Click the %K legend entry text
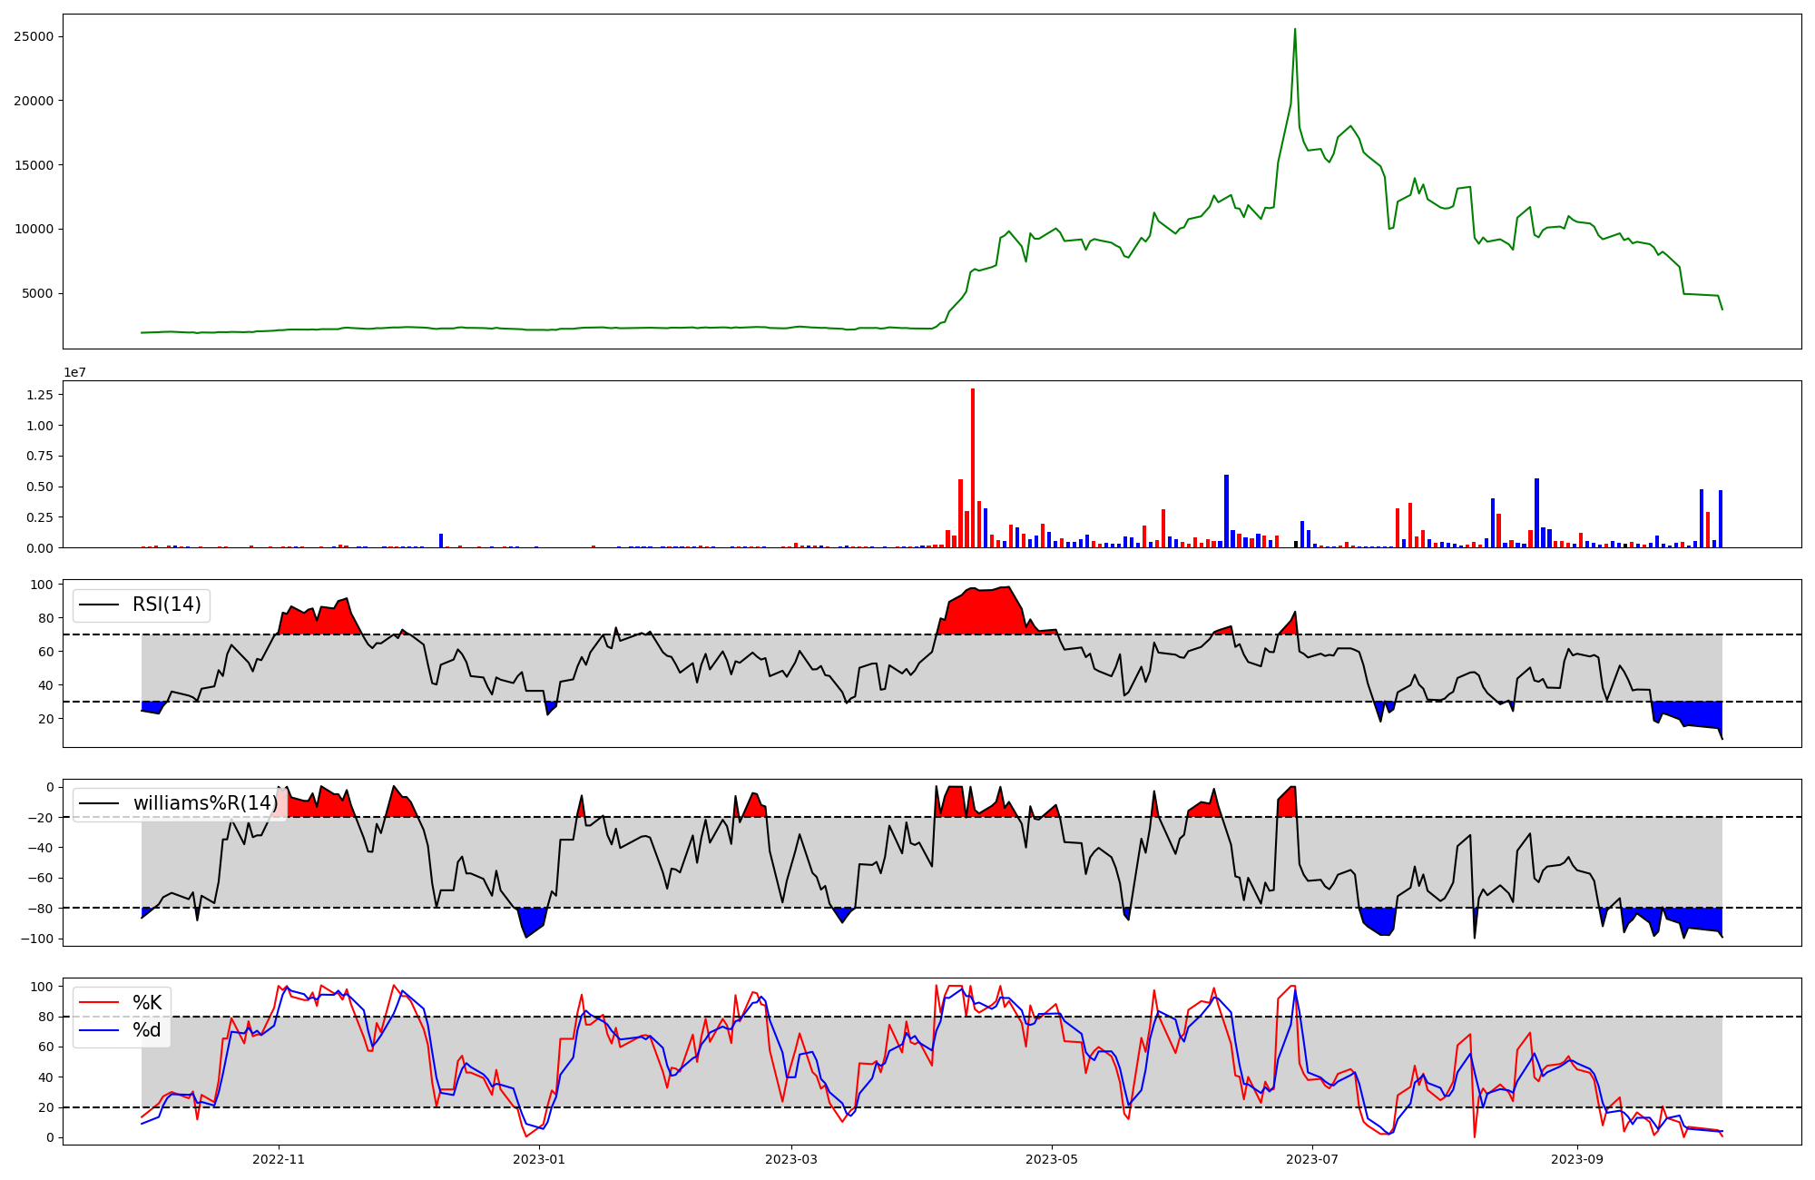This screenshot has width=1815, height=1180. click(147, 1003)
